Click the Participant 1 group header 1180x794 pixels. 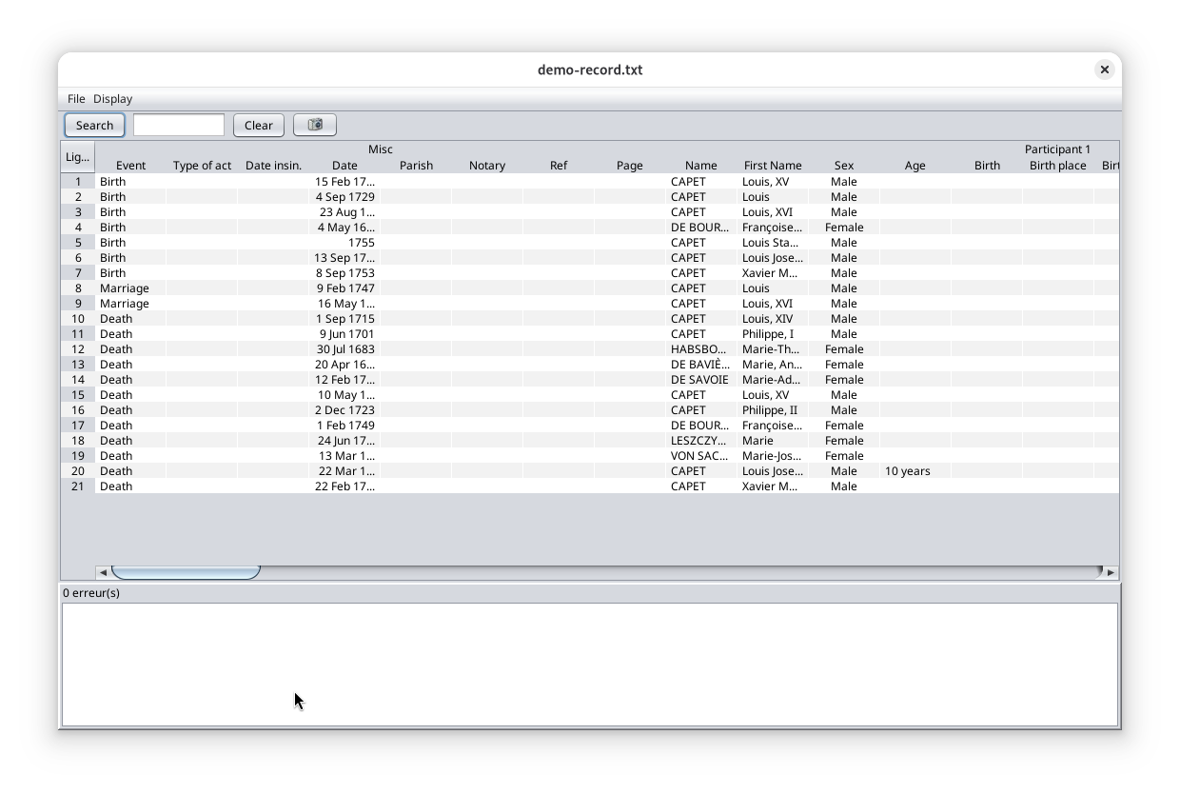click(1058, 149)
